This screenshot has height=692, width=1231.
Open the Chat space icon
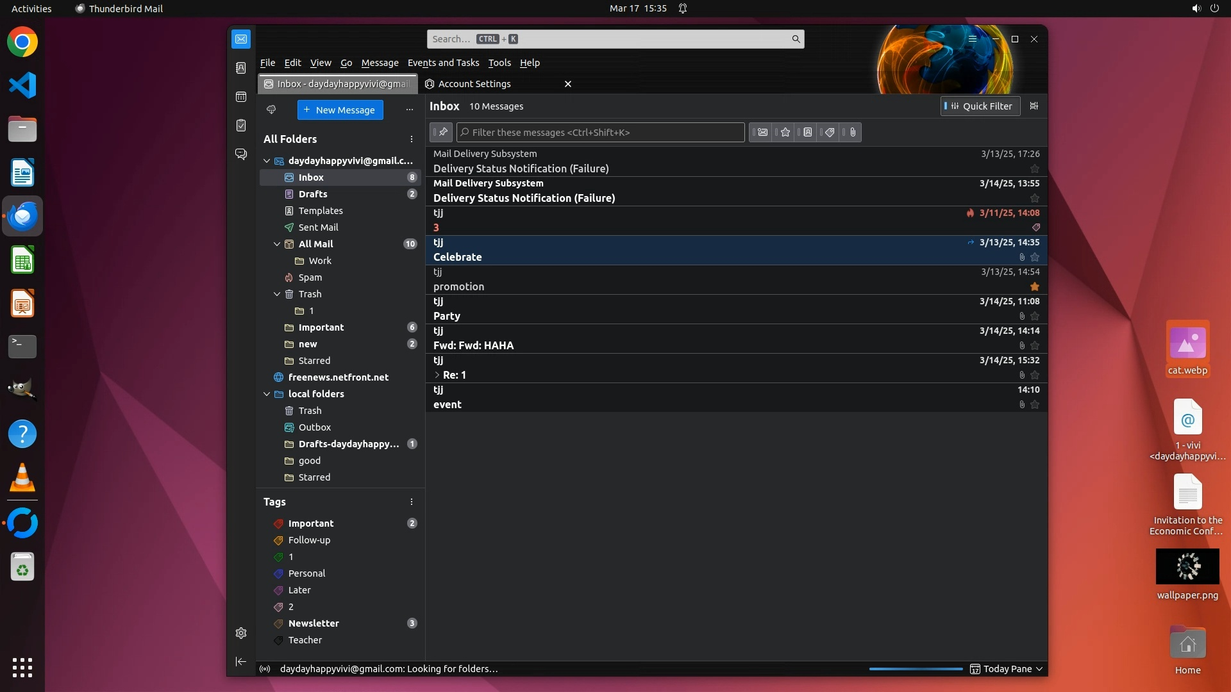[241, 154]
